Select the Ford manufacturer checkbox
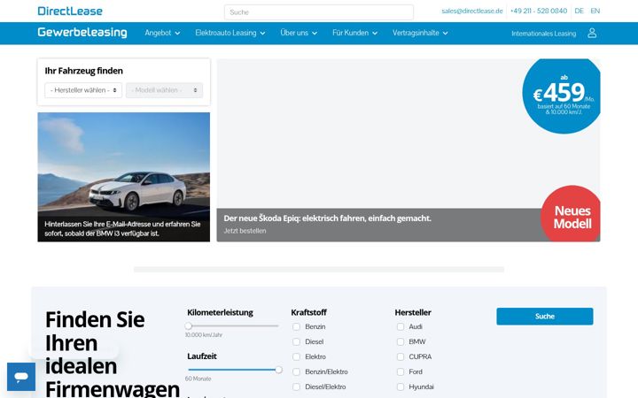The image size is (638, 398). tap(401, 371)
